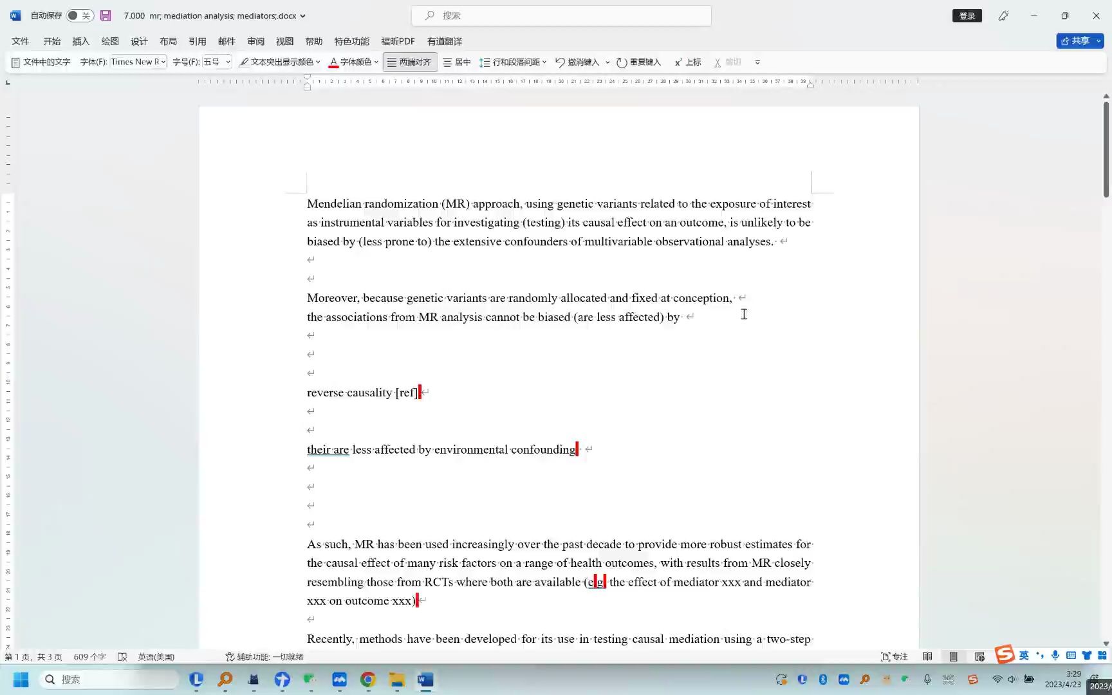Click the Sogou toolbox grid icon
Image resolution: width=1112 pixels, height=695 pixels.
(x=1102, y=655)
